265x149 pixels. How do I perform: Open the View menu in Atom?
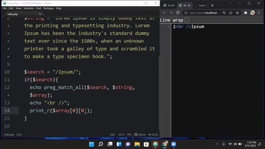(18, 8)
